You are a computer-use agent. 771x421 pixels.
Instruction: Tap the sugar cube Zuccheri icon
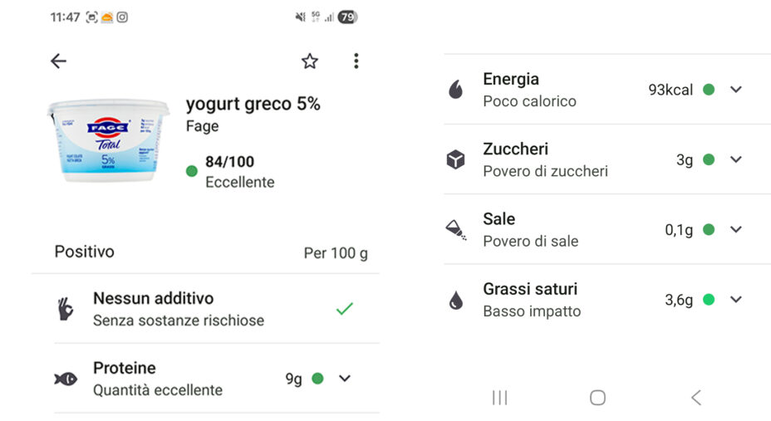click(x=455, y=159)
